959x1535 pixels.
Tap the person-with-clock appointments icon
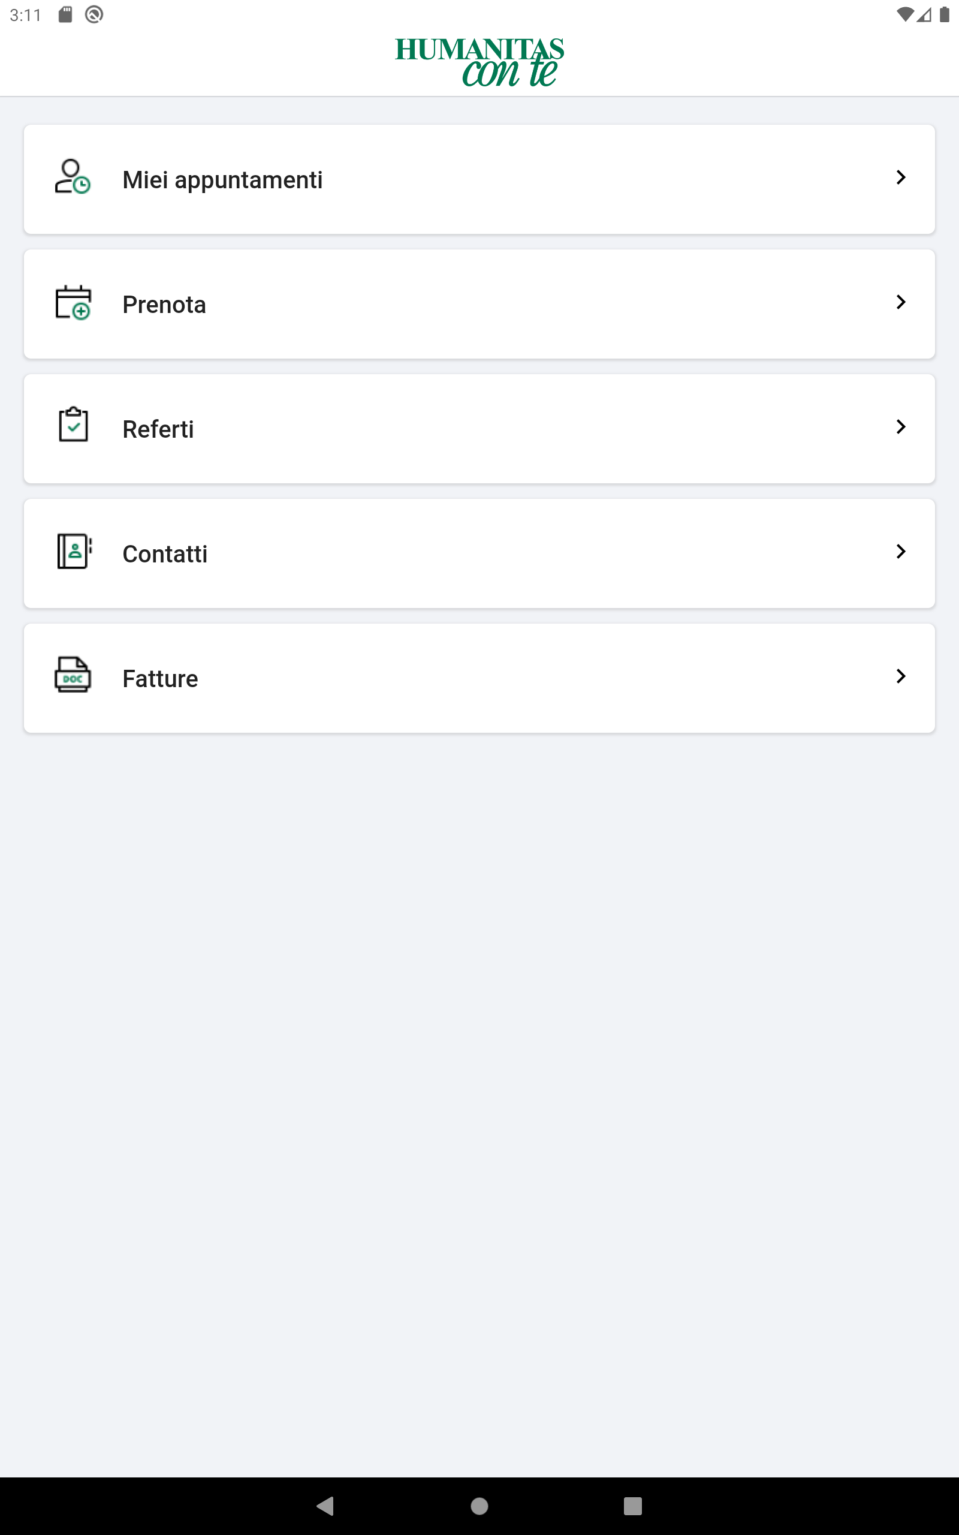73,177
